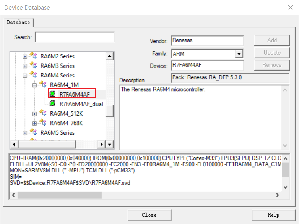Viewport: 299px width, 224px height.
Task: Click the RA6M2 Series family icon
Action: click(x=34, y=55)
